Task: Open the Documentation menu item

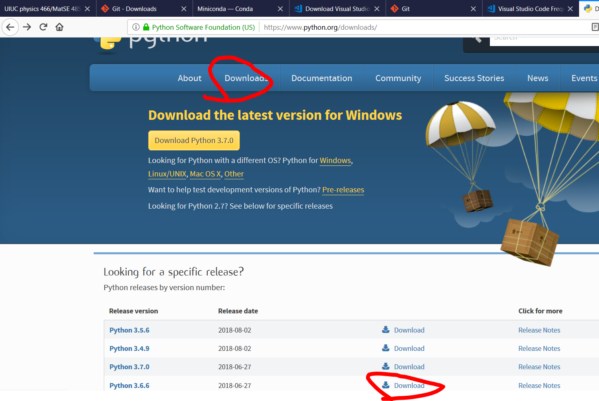Action: pyautogui.click(x=322, y=78)
